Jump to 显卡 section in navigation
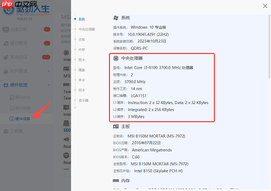Screen dimensions: 271x191 (82, 60)
